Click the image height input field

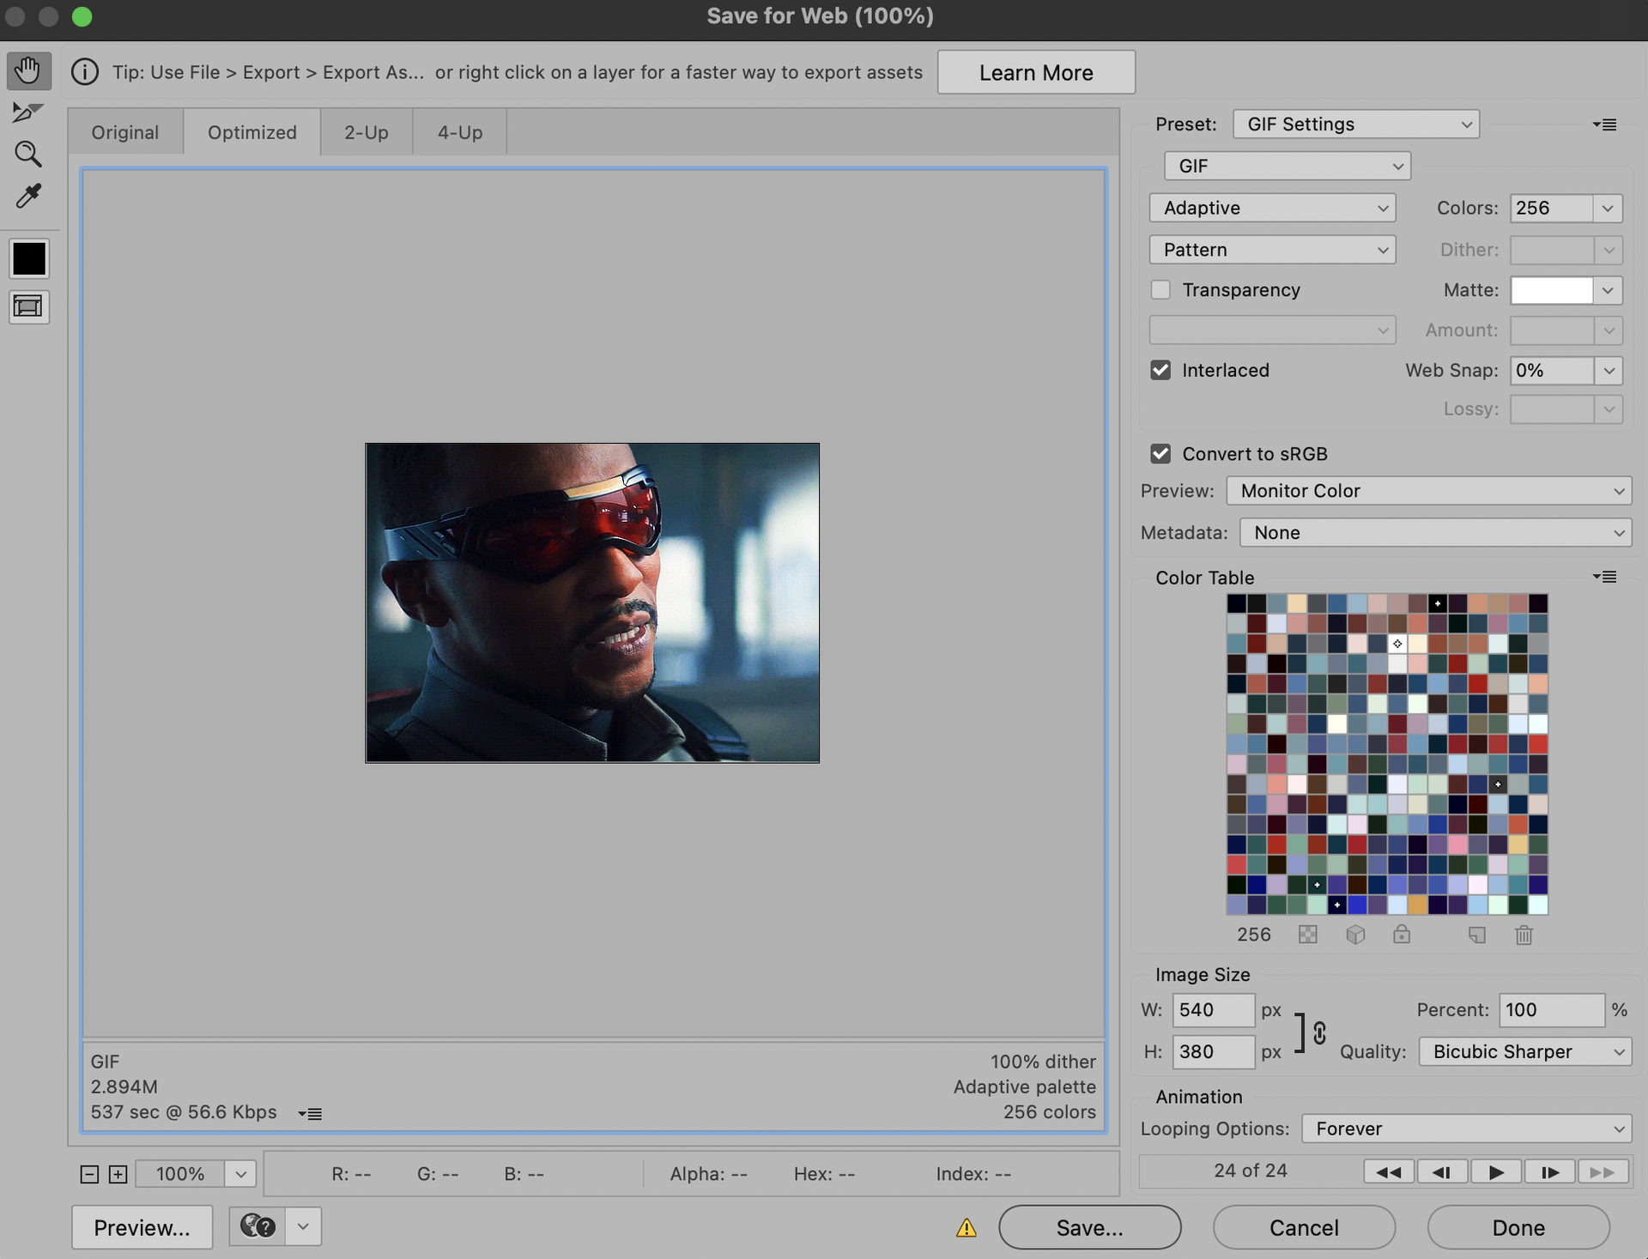point(1214,1052)
